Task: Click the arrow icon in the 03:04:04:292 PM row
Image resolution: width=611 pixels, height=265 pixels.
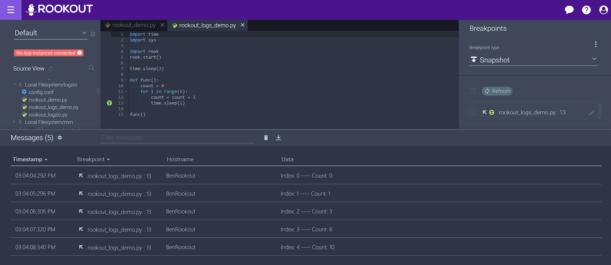Action: click(x=81, y=175)
